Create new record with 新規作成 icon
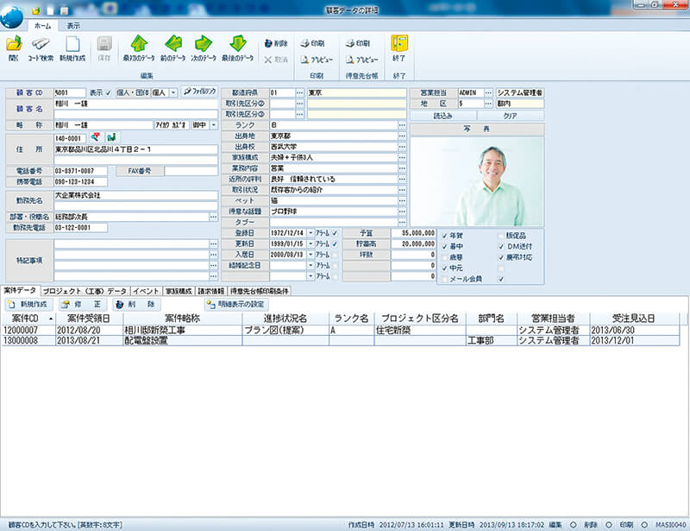690x531 pixels. pos(72,45)
